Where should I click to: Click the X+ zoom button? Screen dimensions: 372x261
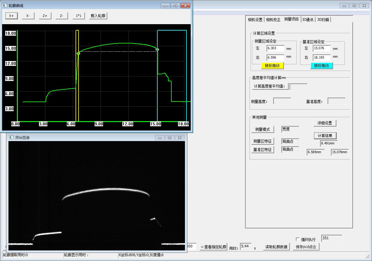click(11, 16)
